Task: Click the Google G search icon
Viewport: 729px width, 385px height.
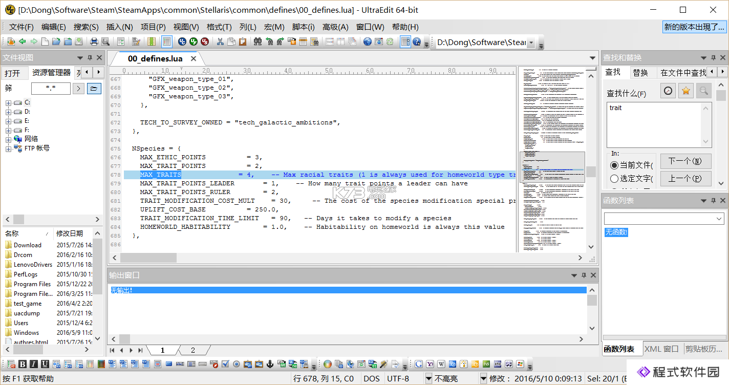Action: pos(419,364)
